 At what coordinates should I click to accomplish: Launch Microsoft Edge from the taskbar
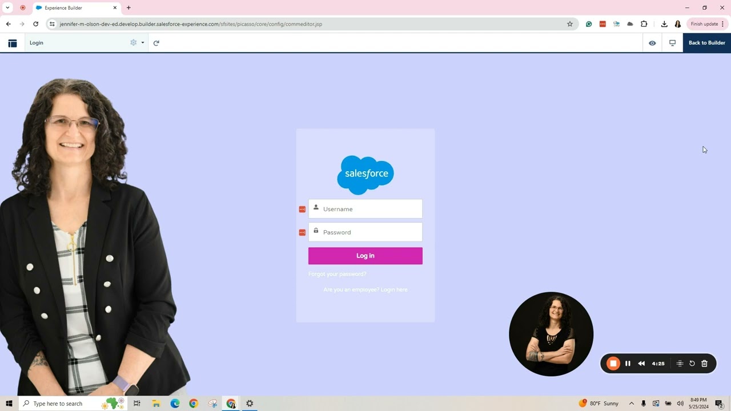coord(175,404)
